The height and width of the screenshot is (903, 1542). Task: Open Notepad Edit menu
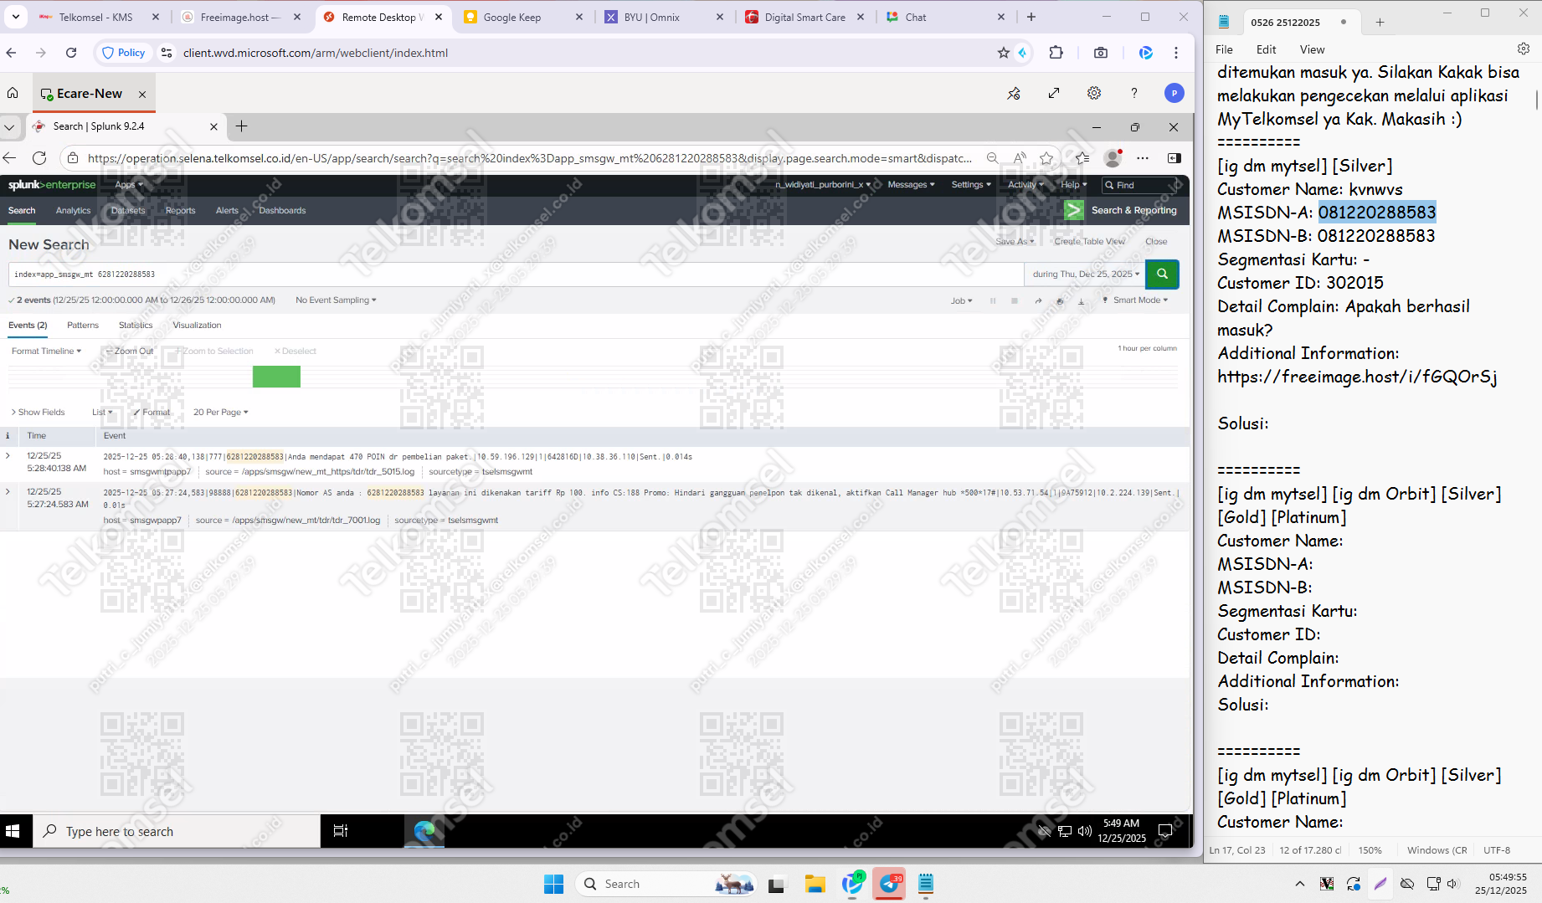point(1266,49)
